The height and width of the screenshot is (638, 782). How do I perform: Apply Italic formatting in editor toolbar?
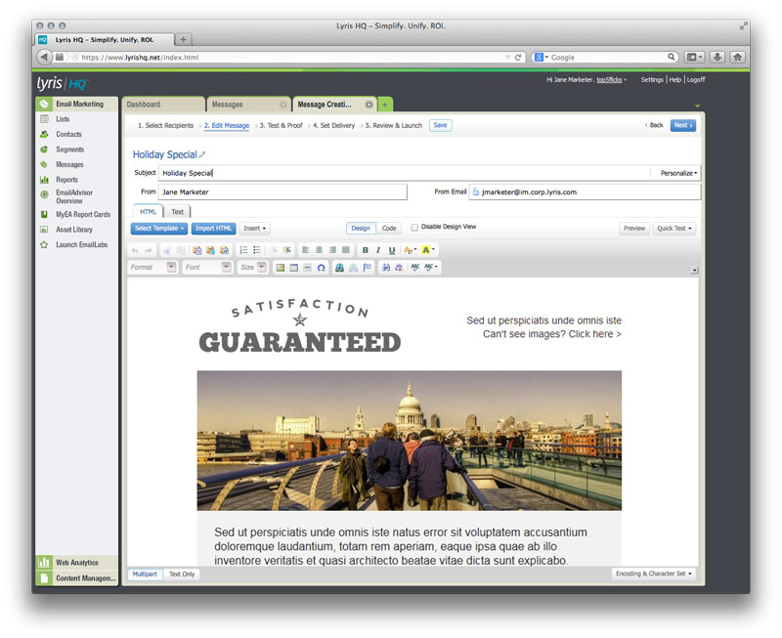(378, 250)
